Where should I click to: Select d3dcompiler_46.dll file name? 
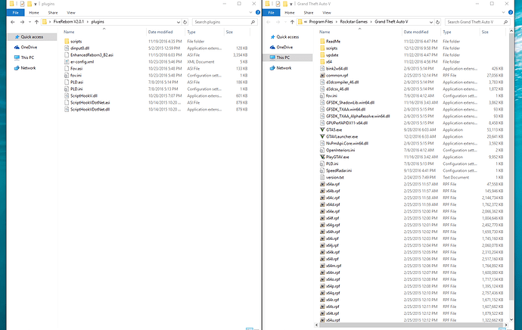[x=342, y=82]
